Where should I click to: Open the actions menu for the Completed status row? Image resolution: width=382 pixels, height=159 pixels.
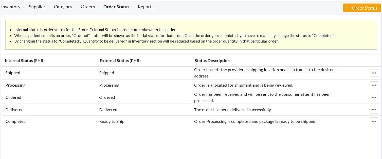click(x=374, y=121)
